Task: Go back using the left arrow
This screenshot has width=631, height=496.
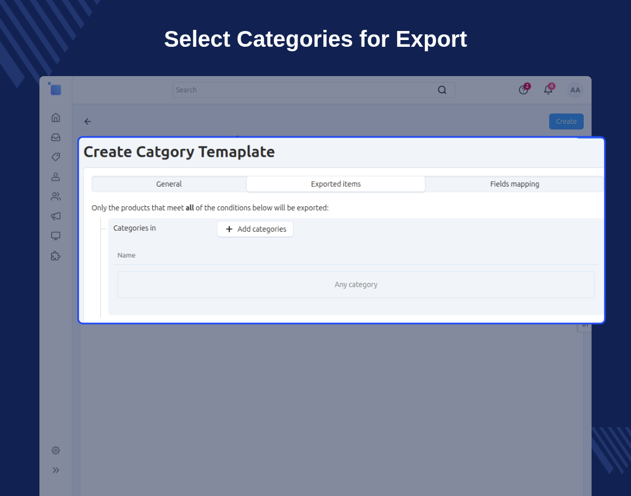Action: 87,122
